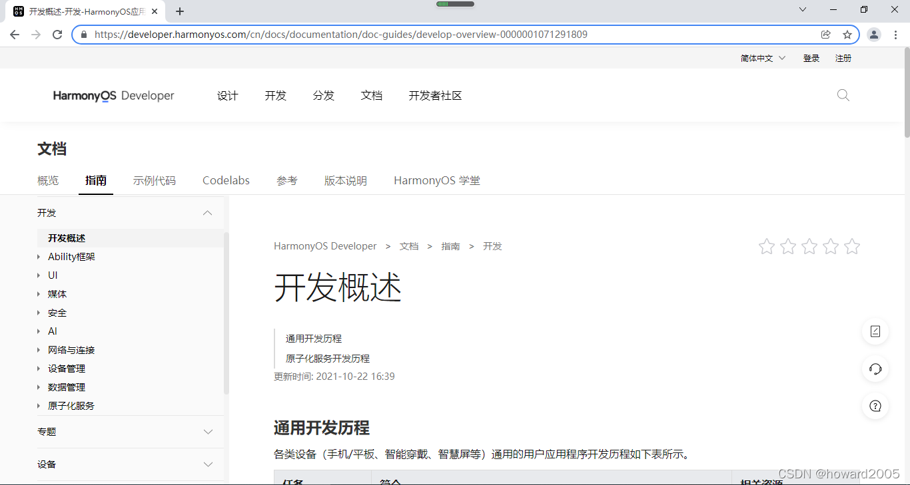Switch to the 示例代码 tab
Image resolution: width=910 pixels, height=485 pixels.
(155, 180)
